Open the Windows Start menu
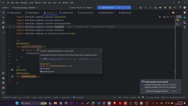This screenshot has width=188, height=106. (x=17, y=103)
